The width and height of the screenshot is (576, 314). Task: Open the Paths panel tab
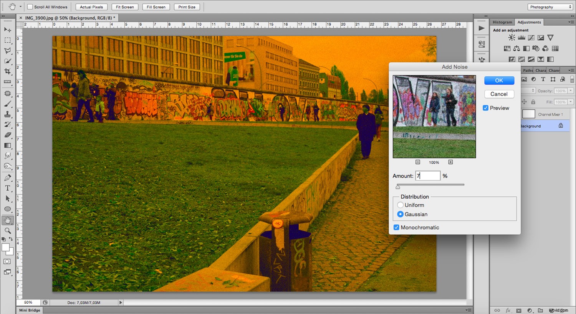tap(527, 70)
